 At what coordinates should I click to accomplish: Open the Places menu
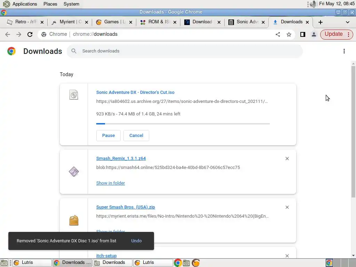pyautogui.click(x=50, y=4)
